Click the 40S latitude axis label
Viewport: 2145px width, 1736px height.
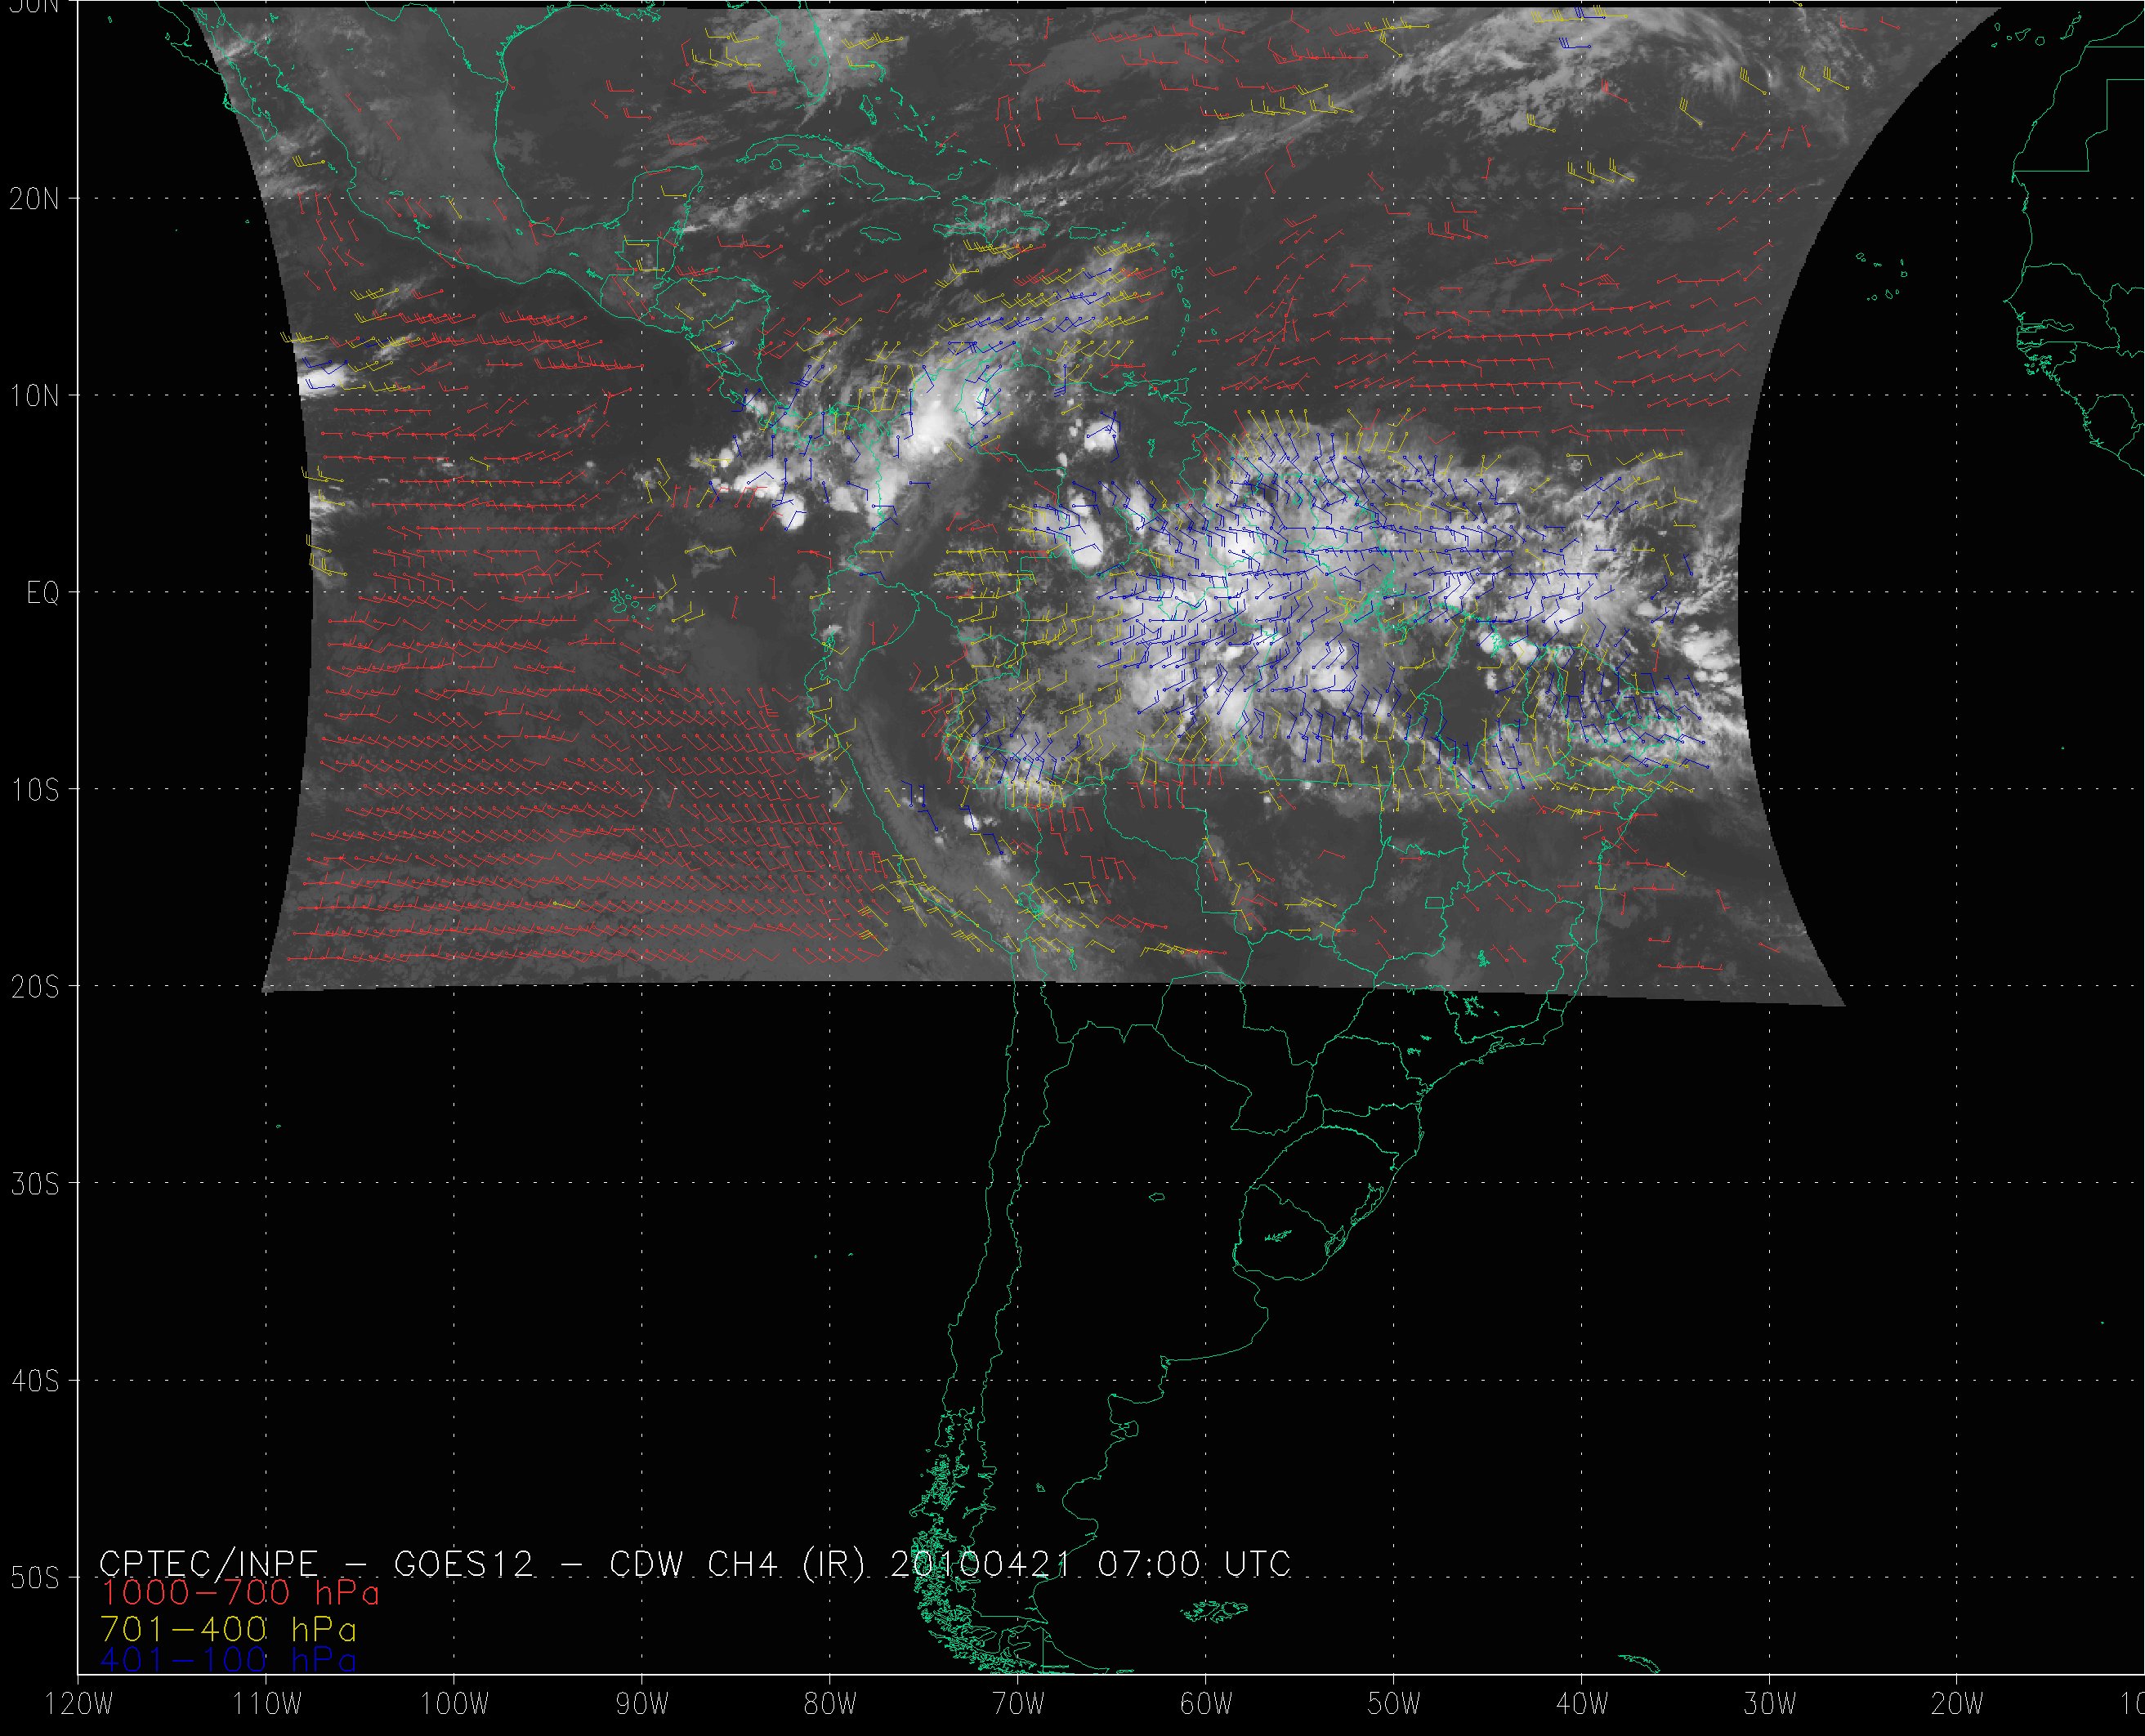[x=35, y=1381]
